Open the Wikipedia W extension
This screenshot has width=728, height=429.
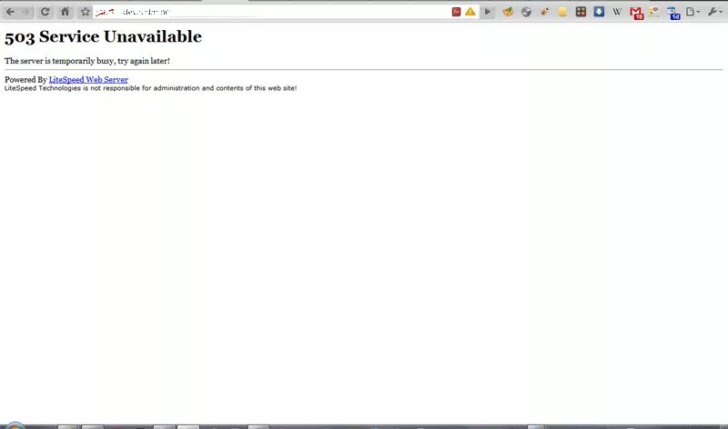[x=617, y=12]
